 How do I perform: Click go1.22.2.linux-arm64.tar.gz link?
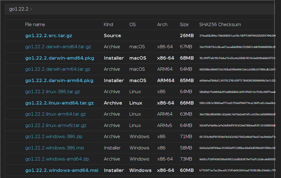click(55, 114)
